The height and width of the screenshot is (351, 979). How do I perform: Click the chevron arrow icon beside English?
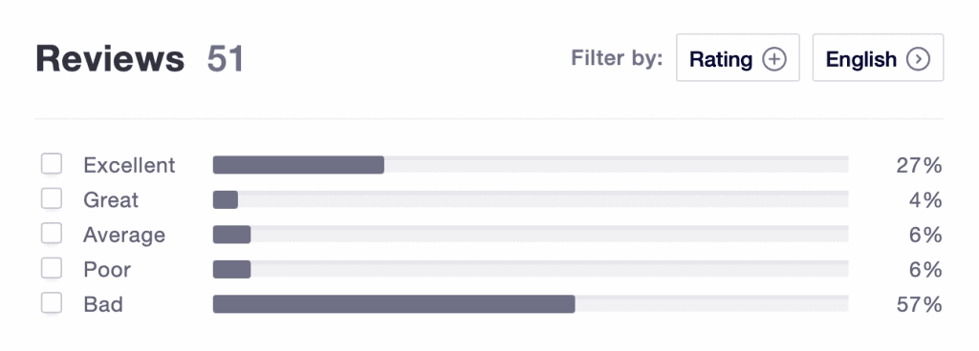919,60
